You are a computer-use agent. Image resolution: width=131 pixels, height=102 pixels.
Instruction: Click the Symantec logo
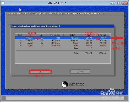(x=73, y=84)
